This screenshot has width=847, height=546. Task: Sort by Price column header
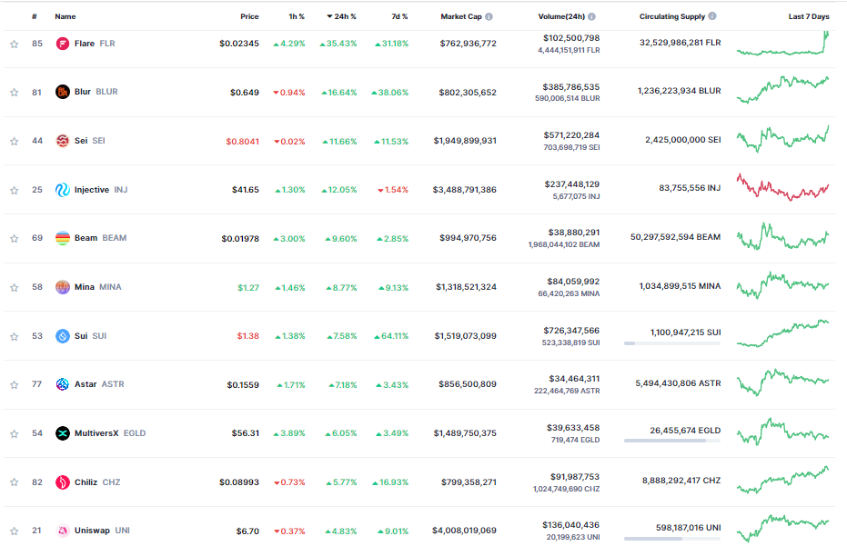(249, 16)
